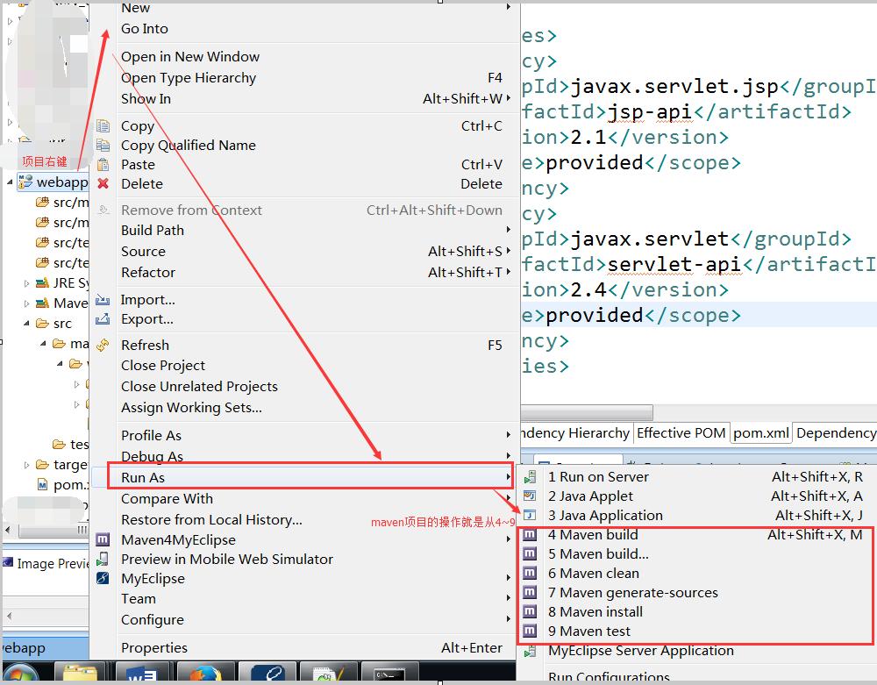
Task: Switch to the Effective POM tab
Action: point(681,432)
